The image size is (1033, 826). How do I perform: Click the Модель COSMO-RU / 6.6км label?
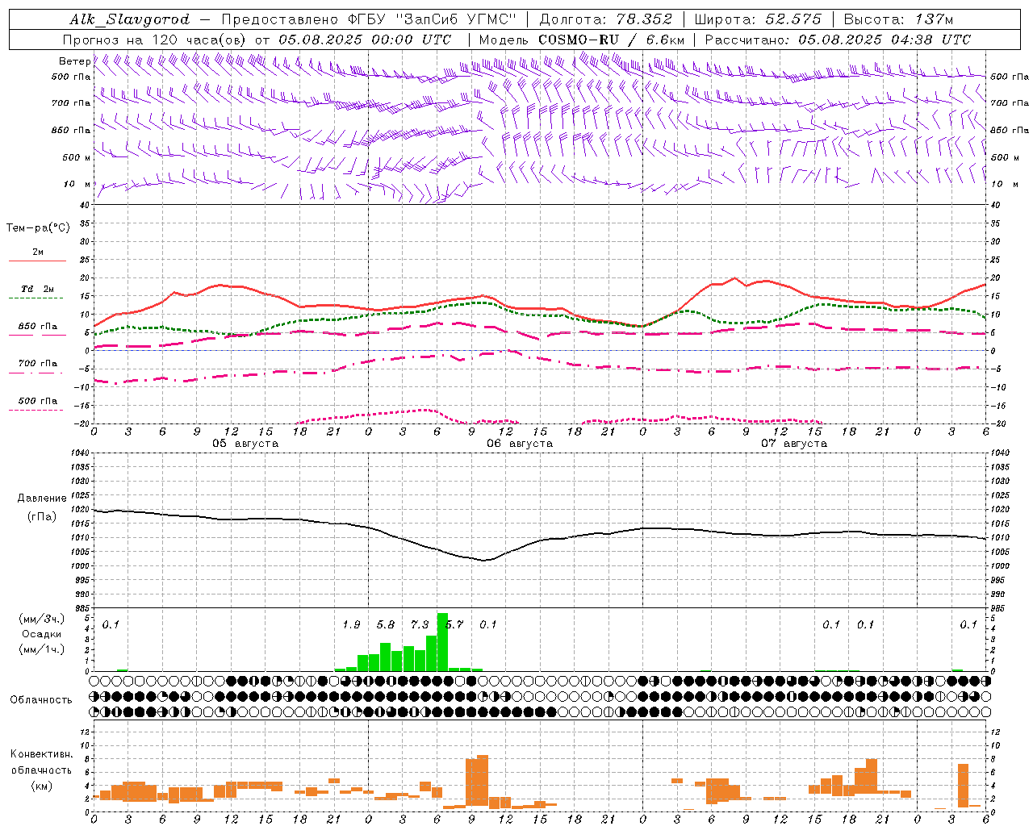[x=581, y=40]
